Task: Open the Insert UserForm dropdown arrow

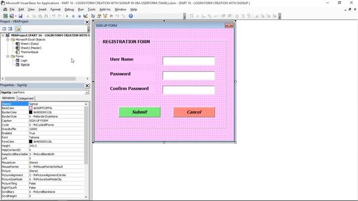Action: click(16, 16)
